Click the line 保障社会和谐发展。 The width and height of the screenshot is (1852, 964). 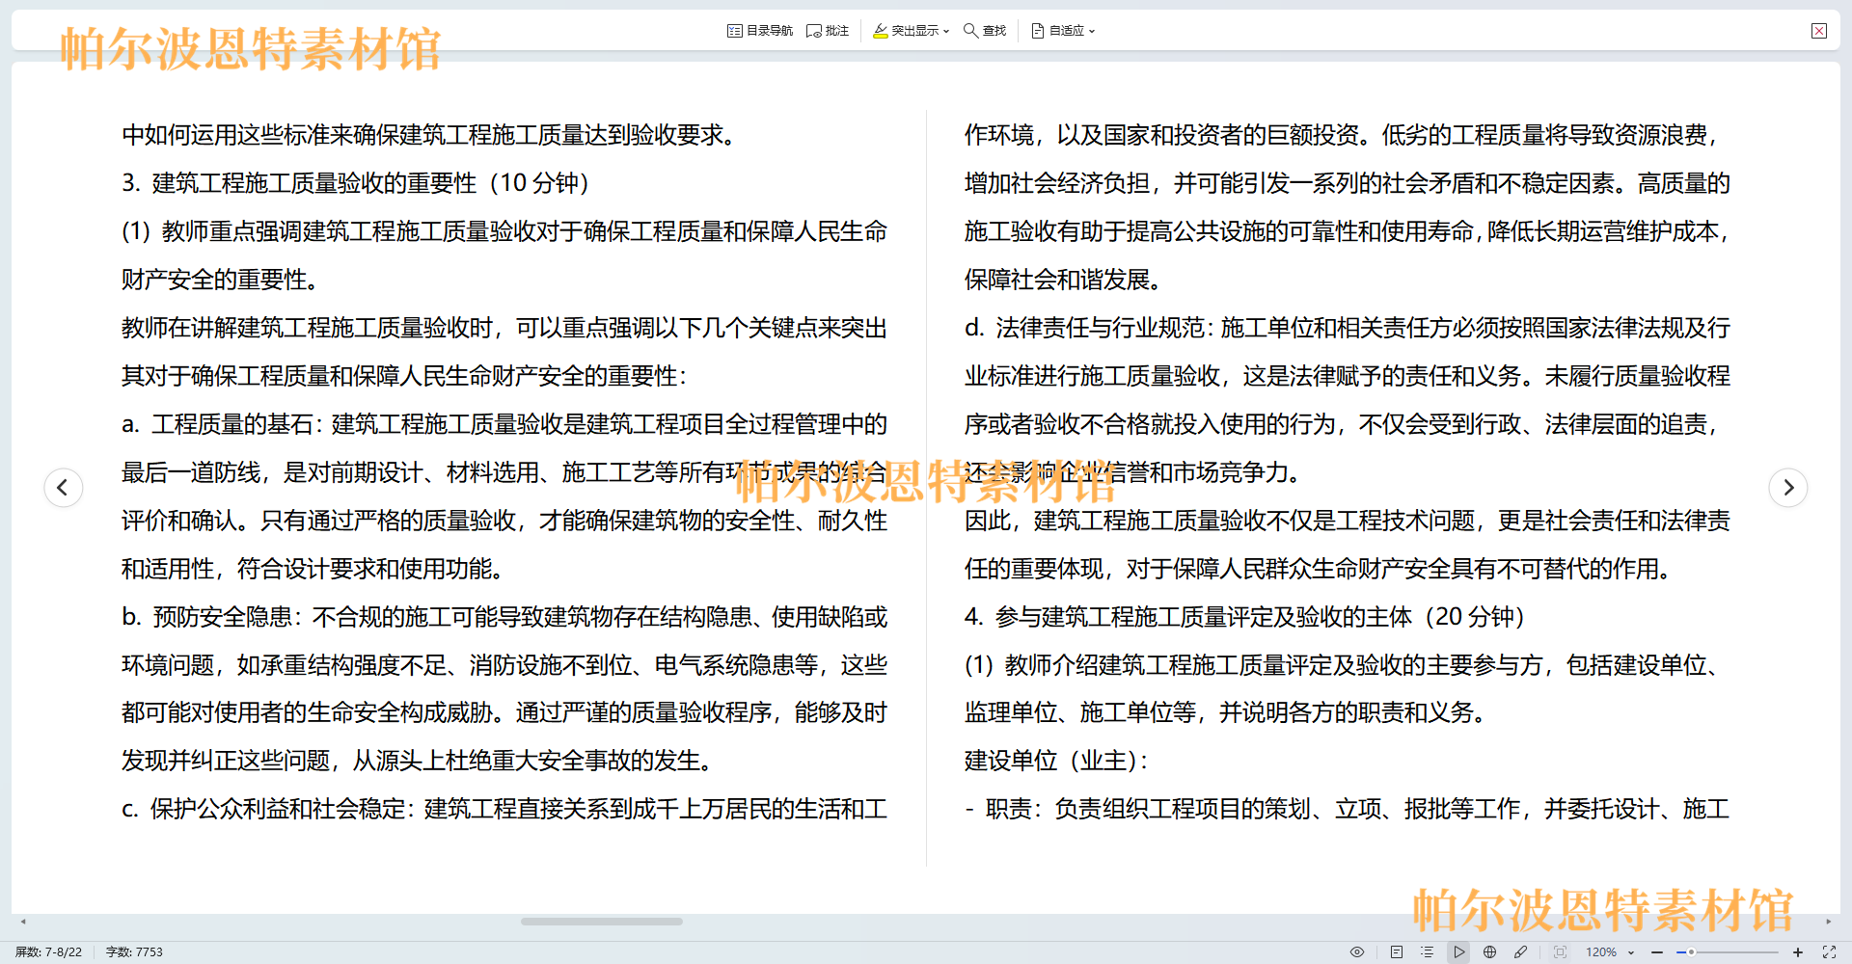click(x=1063, y=280)
